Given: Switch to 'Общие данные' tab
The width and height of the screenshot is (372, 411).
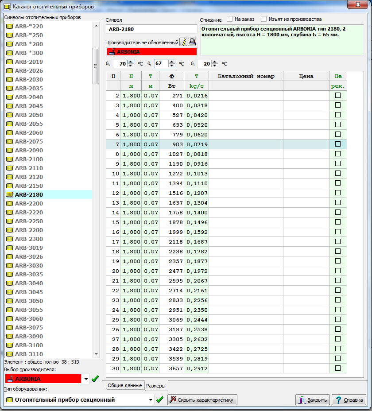Looking at the screenshot, I should 124,385.
